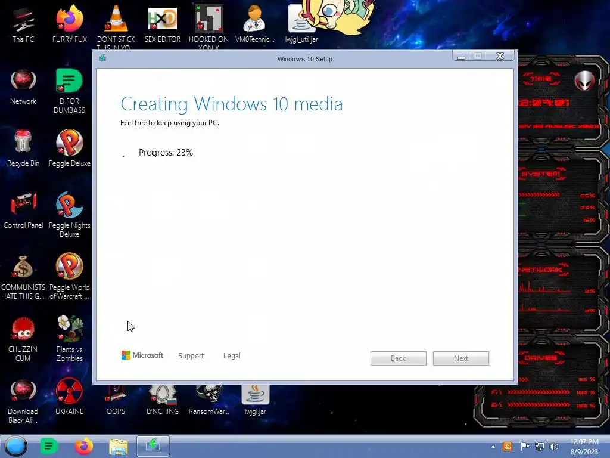The width and height of the screenshot is (610, 458).
Task: Open the green chat app on taskbar
Action: pos(49,446)
